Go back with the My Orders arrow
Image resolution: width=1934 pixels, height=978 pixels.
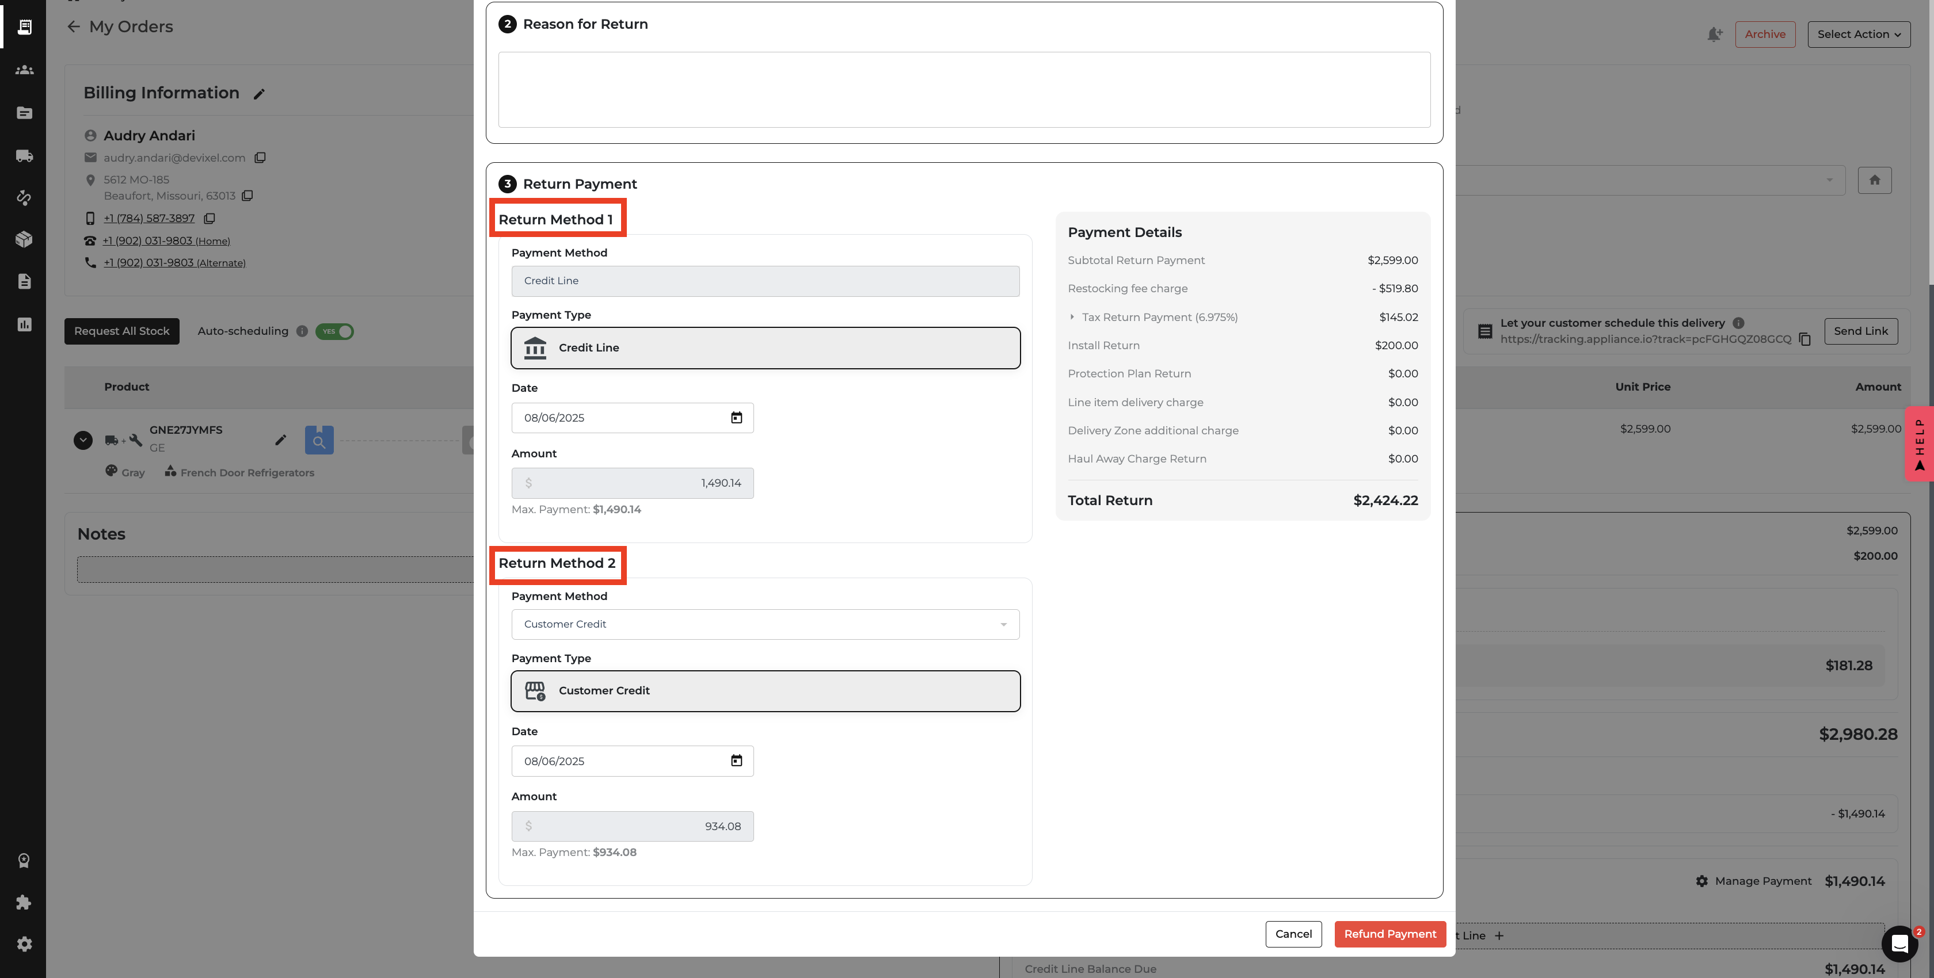coord(74,27)
